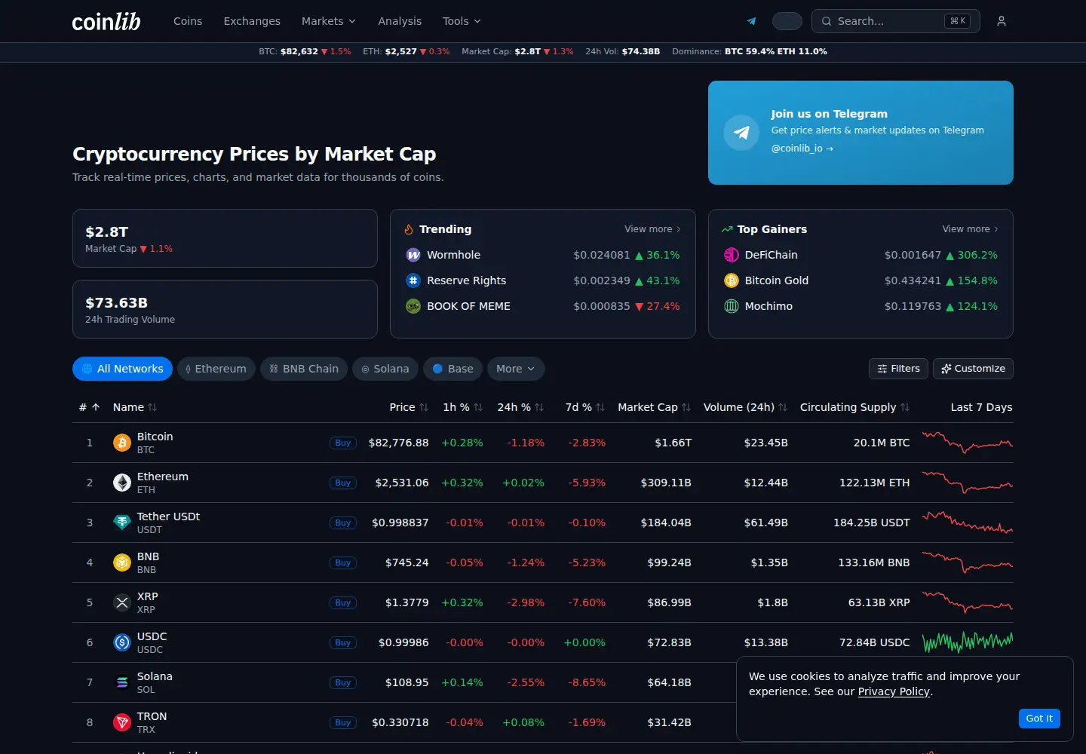The width and height of the screenshot is (1086, 754).
Task: Expand the More networks dropdown
Action: point(516,369)
